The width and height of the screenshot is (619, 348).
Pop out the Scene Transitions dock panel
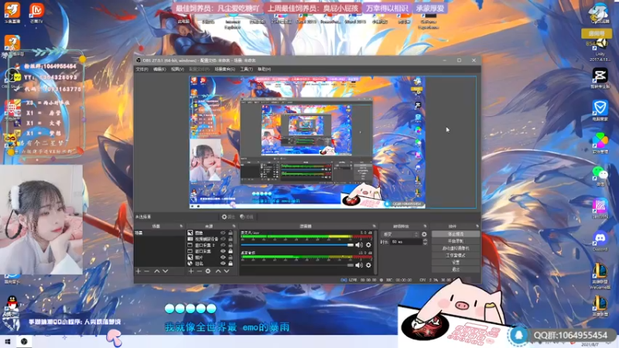[x=425, y=227]
